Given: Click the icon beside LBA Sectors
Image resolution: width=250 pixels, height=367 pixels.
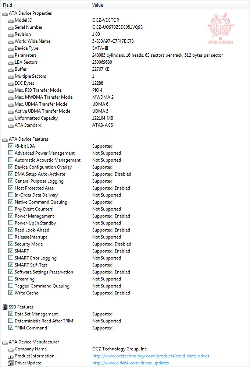Looking at the screenshot, I should tap(11, 63).
